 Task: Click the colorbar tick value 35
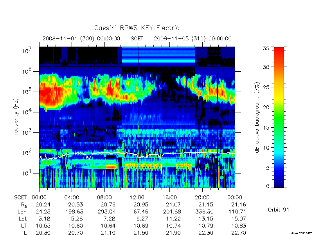point(266,49)
